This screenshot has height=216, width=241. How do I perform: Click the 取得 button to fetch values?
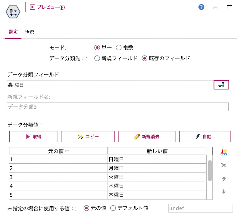point(33,136)
